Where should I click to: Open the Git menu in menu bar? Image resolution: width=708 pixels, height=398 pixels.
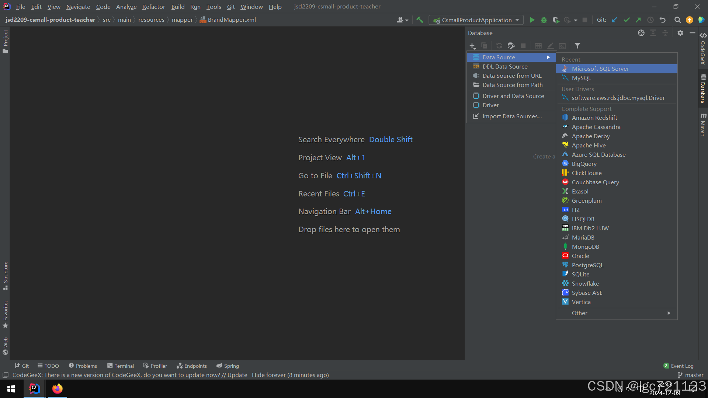point(231,7)
